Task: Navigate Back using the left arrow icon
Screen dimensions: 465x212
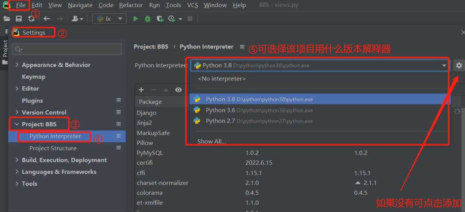Action: tap(47, 19)
